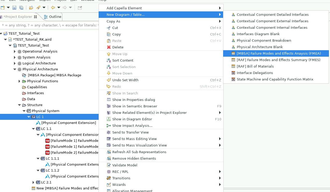Click the Show In Properties dialog icon
Screen dimensions: 330x192
click(109, 100)
